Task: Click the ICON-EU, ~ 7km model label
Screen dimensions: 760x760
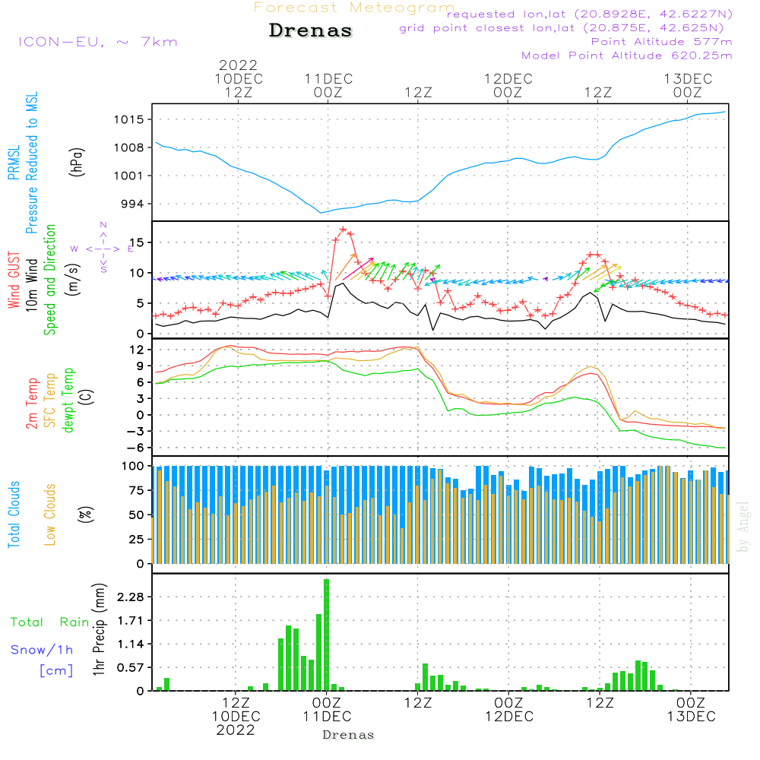Action: pos(98,42)
